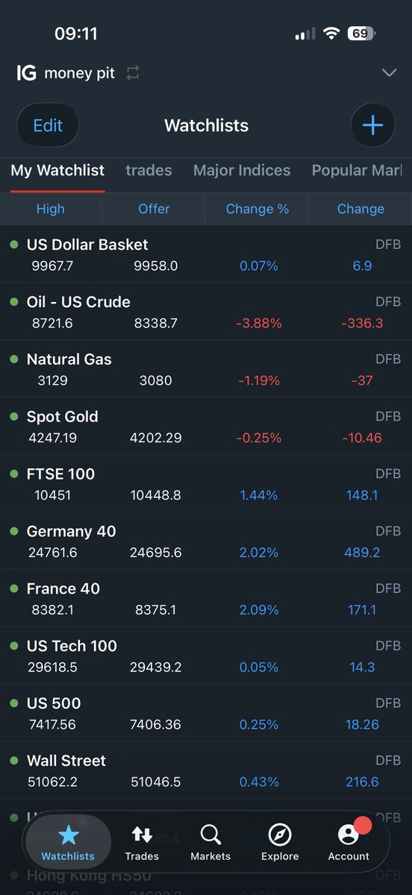Change the High column header selector
The height and width of the screenshot is (895, 412).
[x=51, y=209]
